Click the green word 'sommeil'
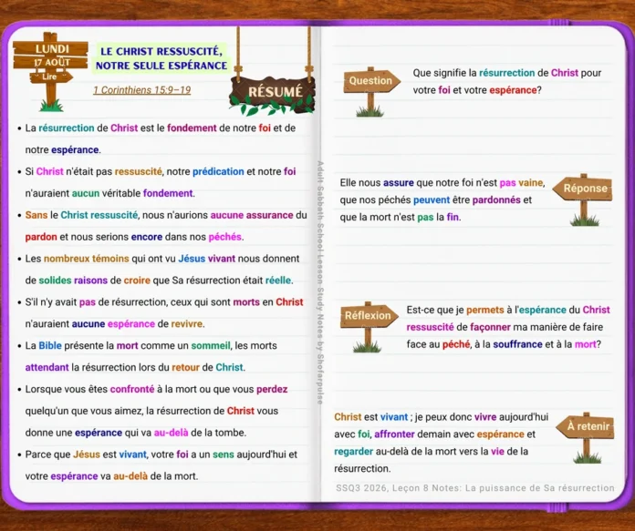 point(211,346)
